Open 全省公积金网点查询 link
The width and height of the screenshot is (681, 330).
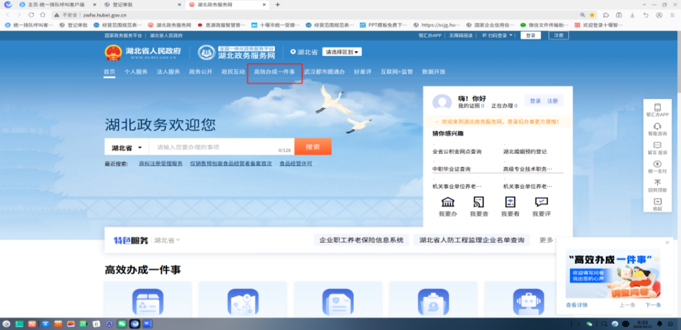click(457, 151)
